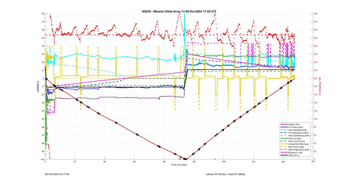Select legend entry 'Horiz Speed(W,pitch)'

pos(298,130)
